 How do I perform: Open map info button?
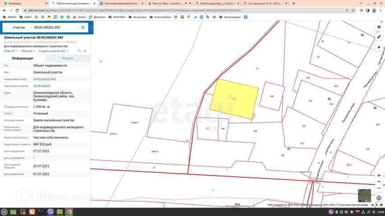pos(379,198)
